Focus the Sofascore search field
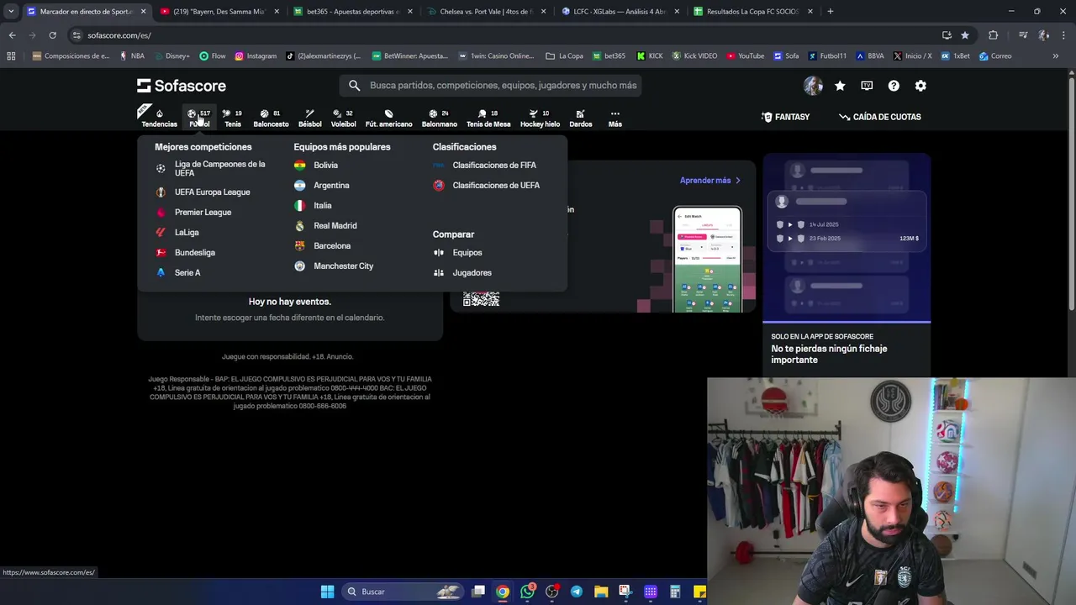1076x605 pixels. (492, 85)
